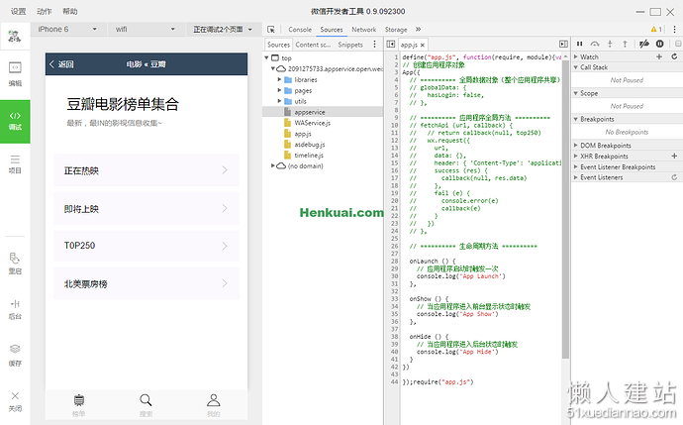Activate the inspect element picker icon

(x=271, y=29)
